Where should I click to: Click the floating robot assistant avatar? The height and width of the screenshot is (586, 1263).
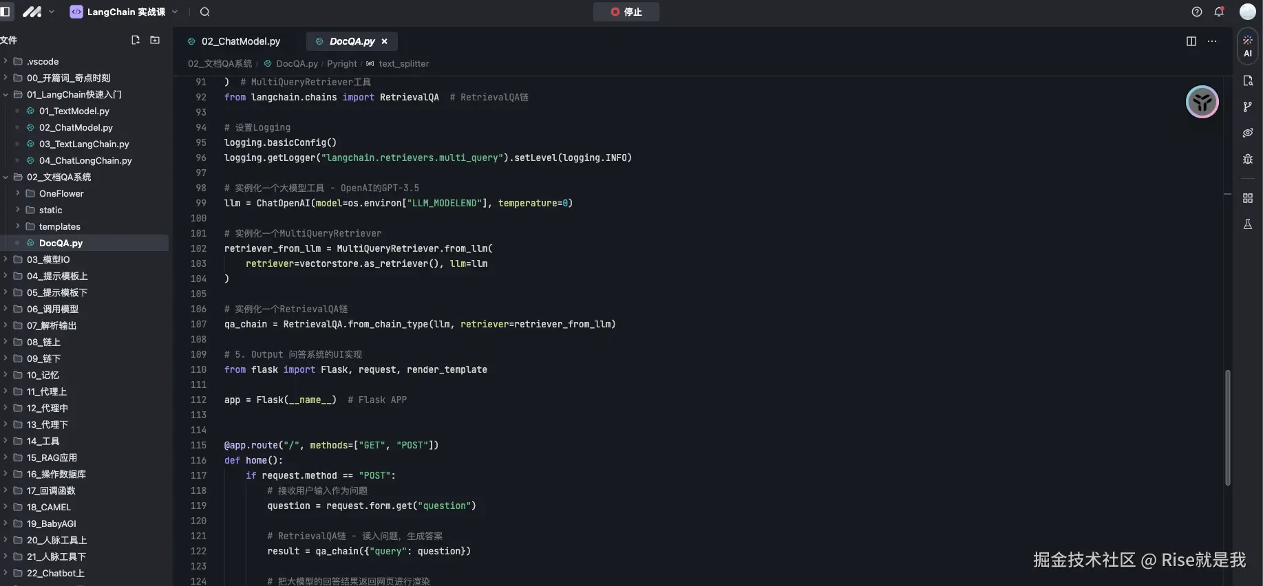coord(1202,102)
